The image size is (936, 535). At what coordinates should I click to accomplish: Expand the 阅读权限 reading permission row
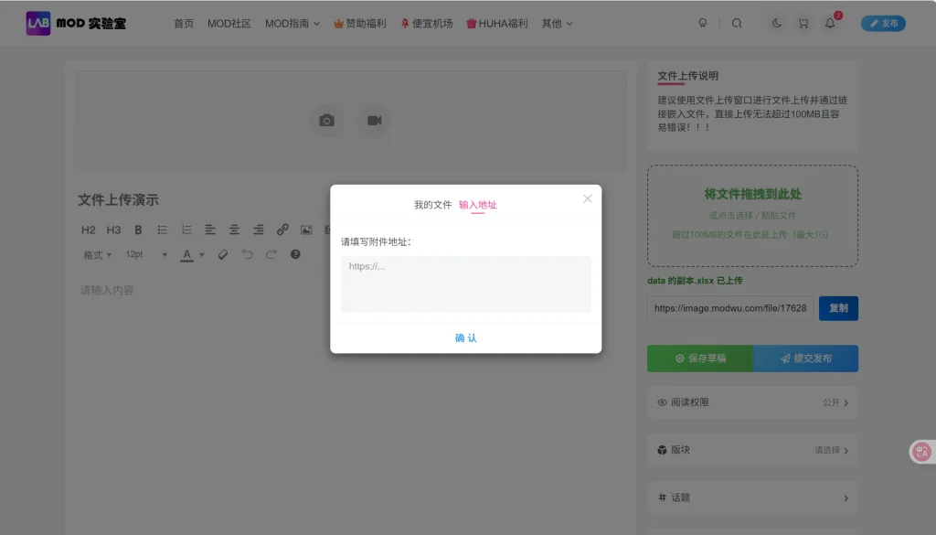pos(752,402)
